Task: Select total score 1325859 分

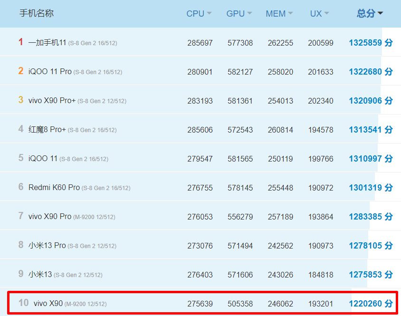Action: pyautogui.click(x=371, y=42)
